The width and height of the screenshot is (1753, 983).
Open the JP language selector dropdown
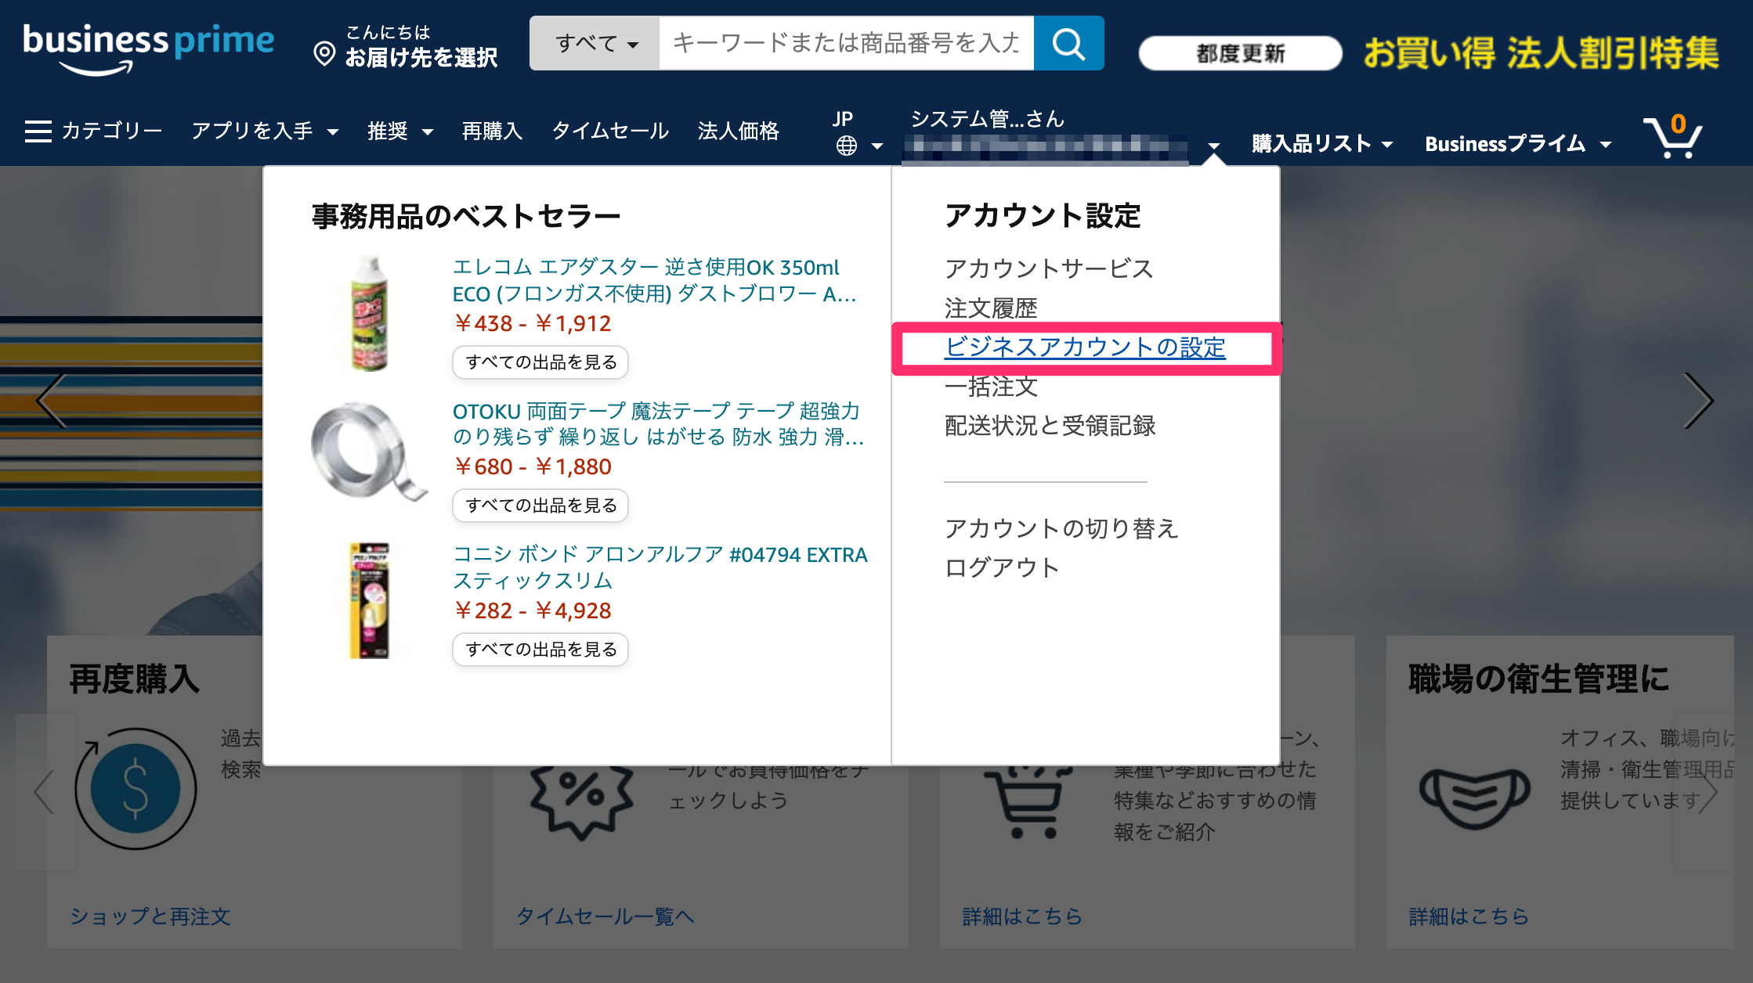[x=858, y=133]
